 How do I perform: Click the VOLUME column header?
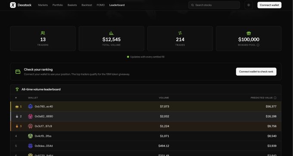tap(164, 98)
